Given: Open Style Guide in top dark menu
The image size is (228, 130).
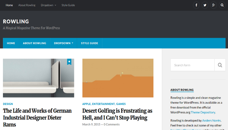Looking at the screenshot, I should click(68, 5).
